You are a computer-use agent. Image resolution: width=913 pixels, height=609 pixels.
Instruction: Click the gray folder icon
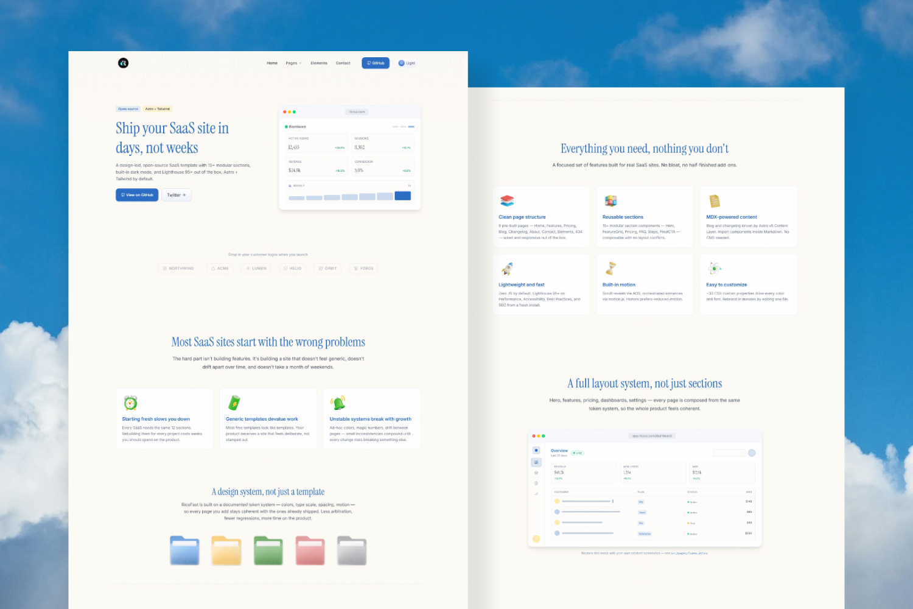(x=352, y=551)
